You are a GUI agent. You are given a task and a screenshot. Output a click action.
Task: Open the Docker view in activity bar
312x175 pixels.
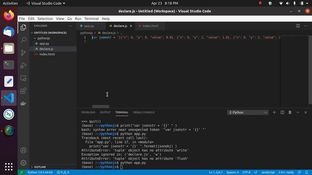(23, 104)
